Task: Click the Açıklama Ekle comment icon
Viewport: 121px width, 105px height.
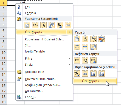Action: (19, 72)
